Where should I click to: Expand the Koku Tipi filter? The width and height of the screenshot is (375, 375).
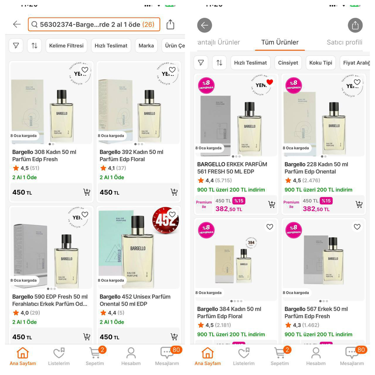pos(321,63)
